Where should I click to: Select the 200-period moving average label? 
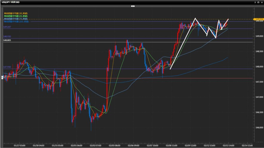click(16, 22)
